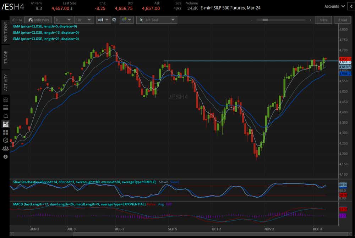The image size is (355, 238).
Task: Click the Size value 49x7
Action: [x=177, y=8]
